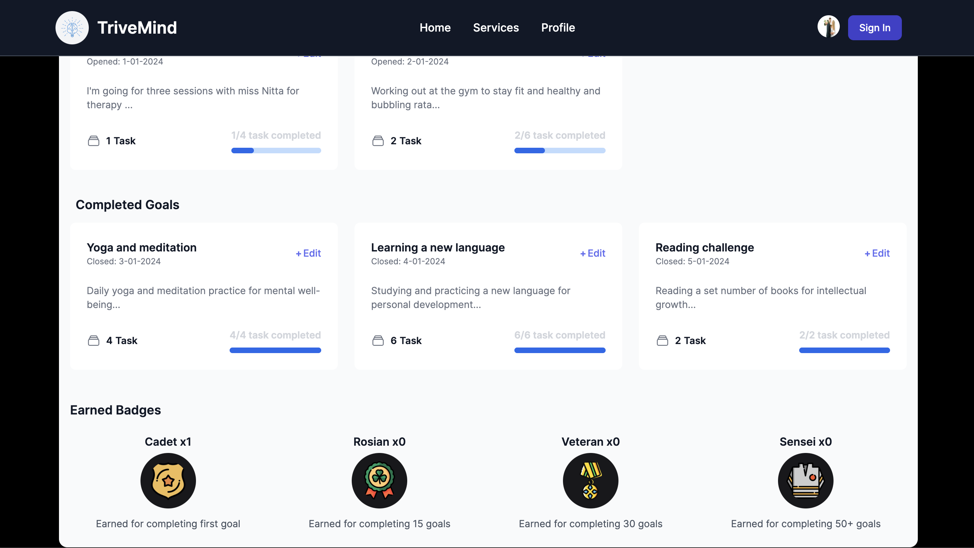Click task icon on Reading challenge card

[662, 340]
